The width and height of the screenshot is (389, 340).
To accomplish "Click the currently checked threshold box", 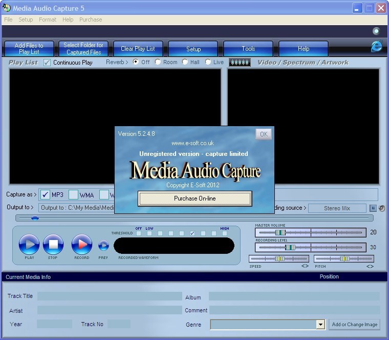I will 192,233.
